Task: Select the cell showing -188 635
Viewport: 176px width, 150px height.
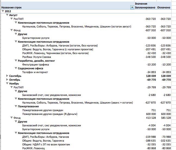Action: [150, 141]
